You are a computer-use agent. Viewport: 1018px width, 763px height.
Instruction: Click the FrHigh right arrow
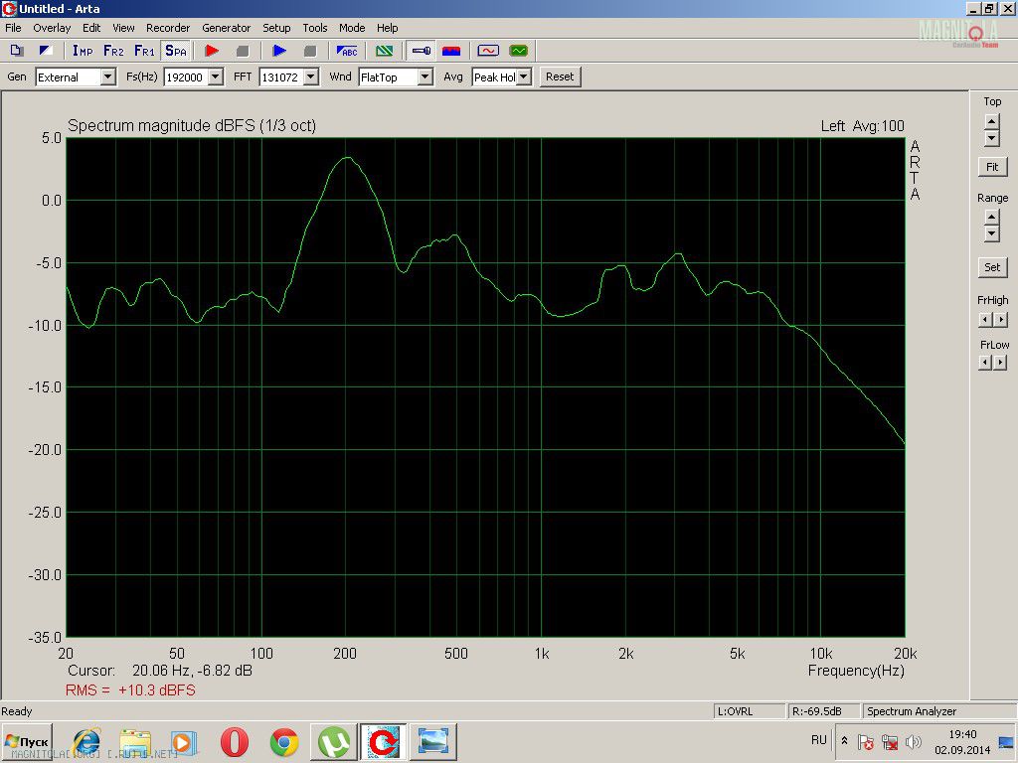tap(1000, 320)
